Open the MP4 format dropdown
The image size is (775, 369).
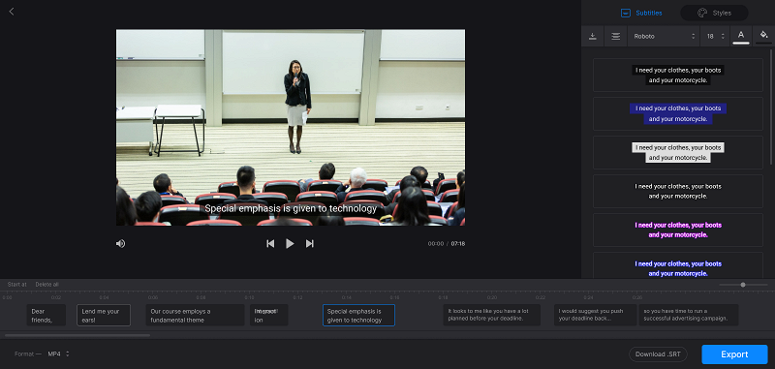pyautogui.click(x=59, y=354)
